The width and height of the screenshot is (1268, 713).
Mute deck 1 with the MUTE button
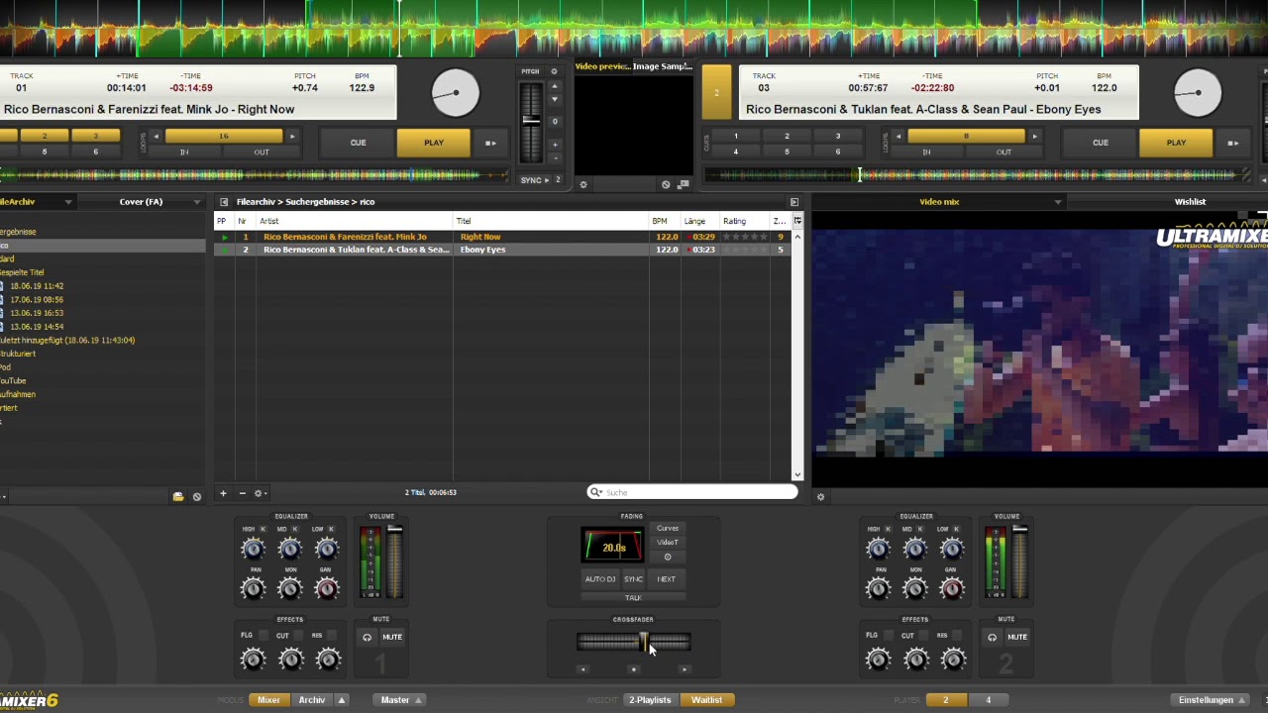pyautogui.click(x=392, y=637)
